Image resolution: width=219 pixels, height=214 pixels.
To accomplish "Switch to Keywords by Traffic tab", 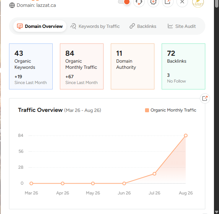I will (x=95, y=26).
